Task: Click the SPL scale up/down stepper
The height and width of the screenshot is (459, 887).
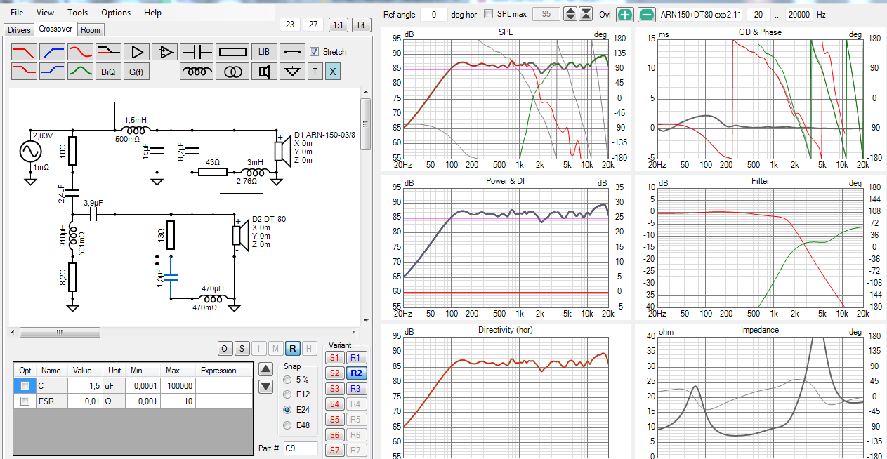Action: tap(570, 14)
